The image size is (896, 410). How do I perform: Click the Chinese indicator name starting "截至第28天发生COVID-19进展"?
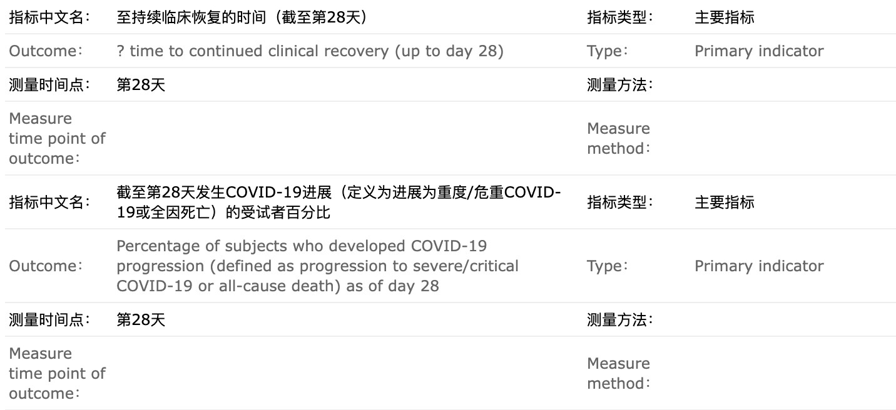pos(338,202)
